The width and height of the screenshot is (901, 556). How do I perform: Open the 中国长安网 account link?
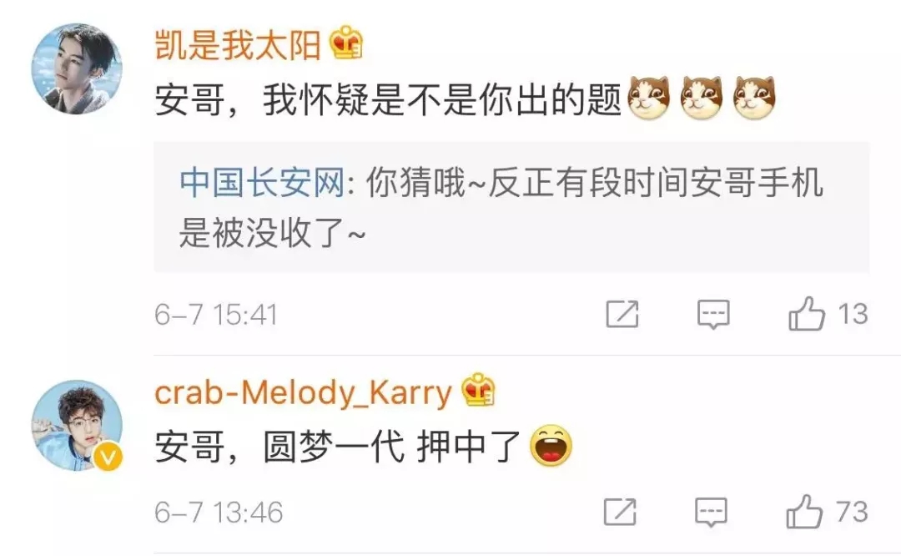click(262, 183)
